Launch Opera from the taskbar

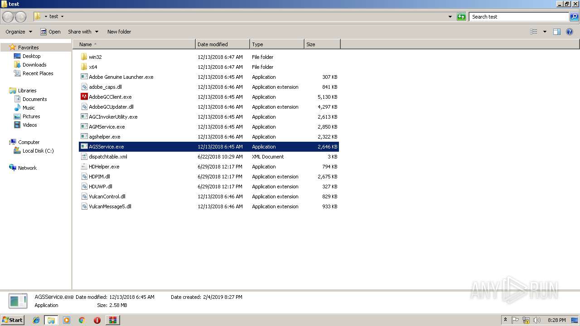[97, 320]
